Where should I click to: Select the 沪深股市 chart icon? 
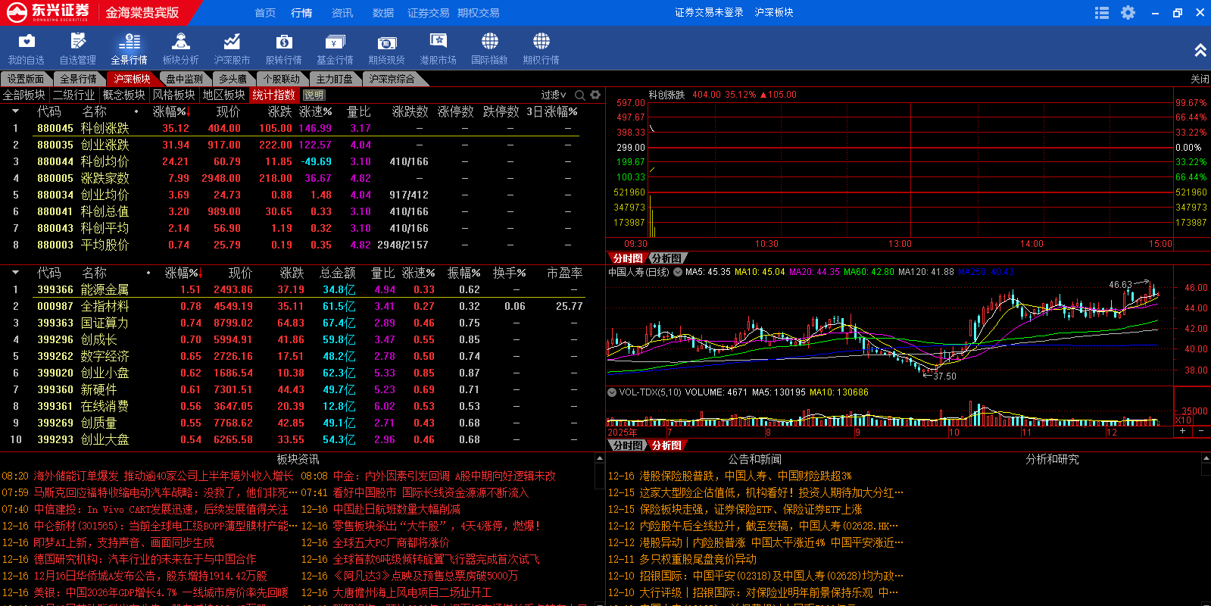coord(232,42)
